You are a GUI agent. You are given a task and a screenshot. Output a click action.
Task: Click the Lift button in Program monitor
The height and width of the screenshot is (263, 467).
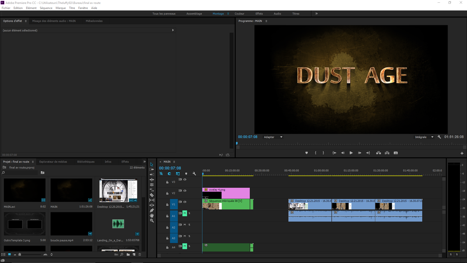point(379,153)
